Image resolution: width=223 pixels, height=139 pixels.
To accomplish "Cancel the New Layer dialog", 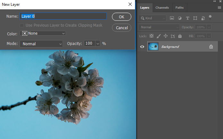I will pyautogui.click(x=121, y=28).
